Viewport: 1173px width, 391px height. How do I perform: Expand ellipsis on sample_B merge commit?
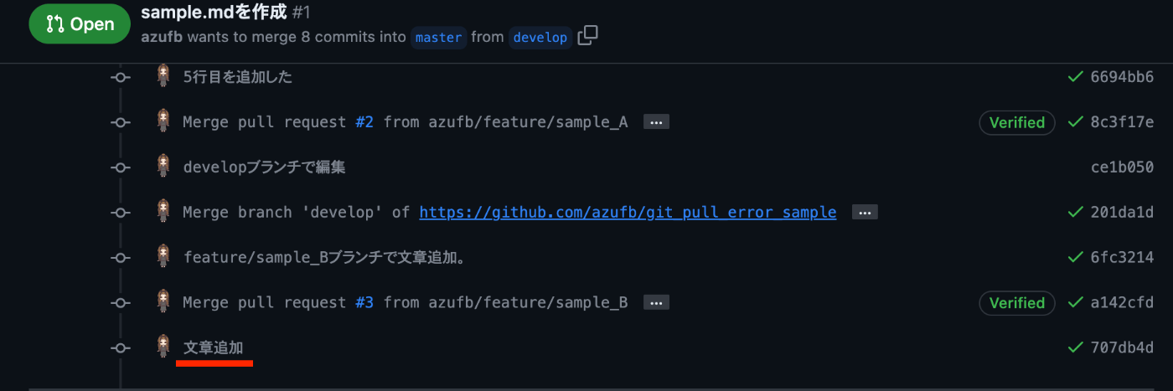tap(656, 302)
